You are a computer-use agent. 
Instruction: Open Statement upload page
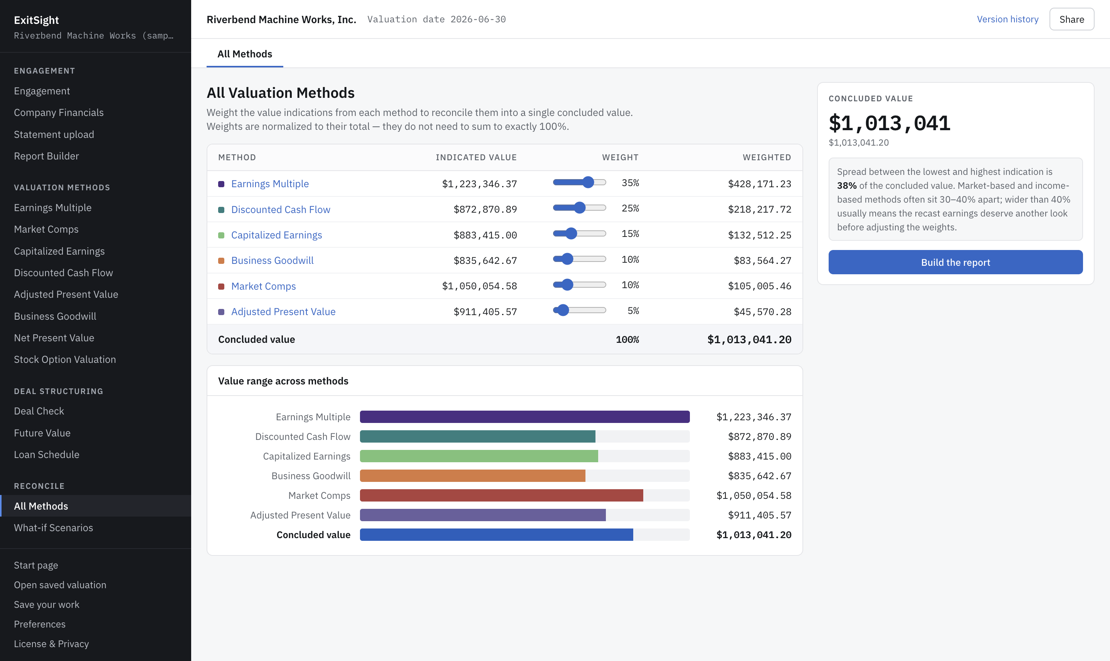95,134
